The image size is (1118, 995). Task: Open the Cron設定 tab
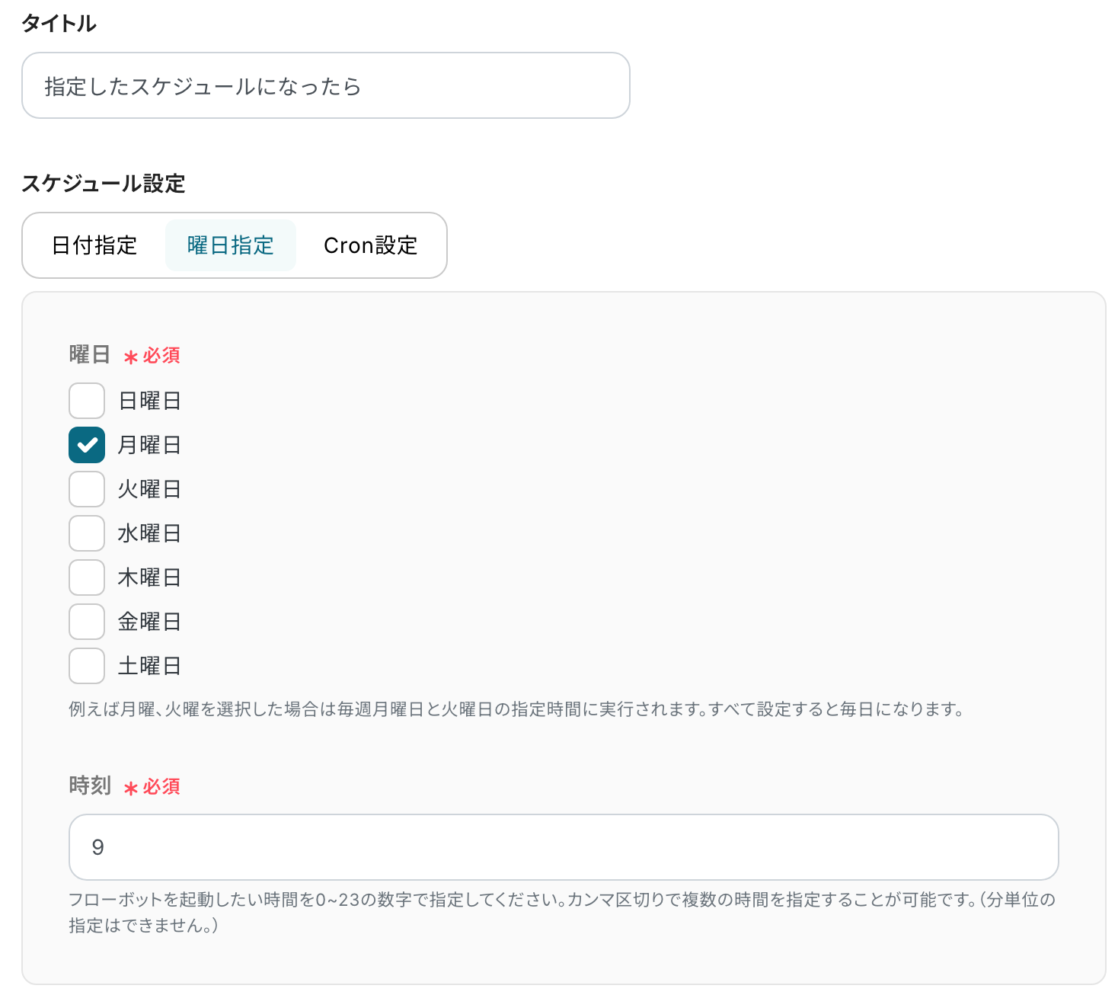pos(371,245)
